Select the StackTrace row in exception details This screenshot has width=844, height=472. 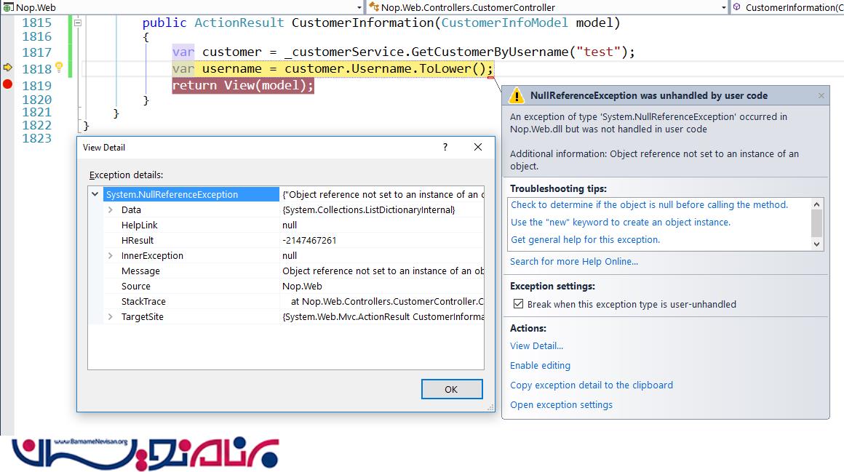[143, 301]
